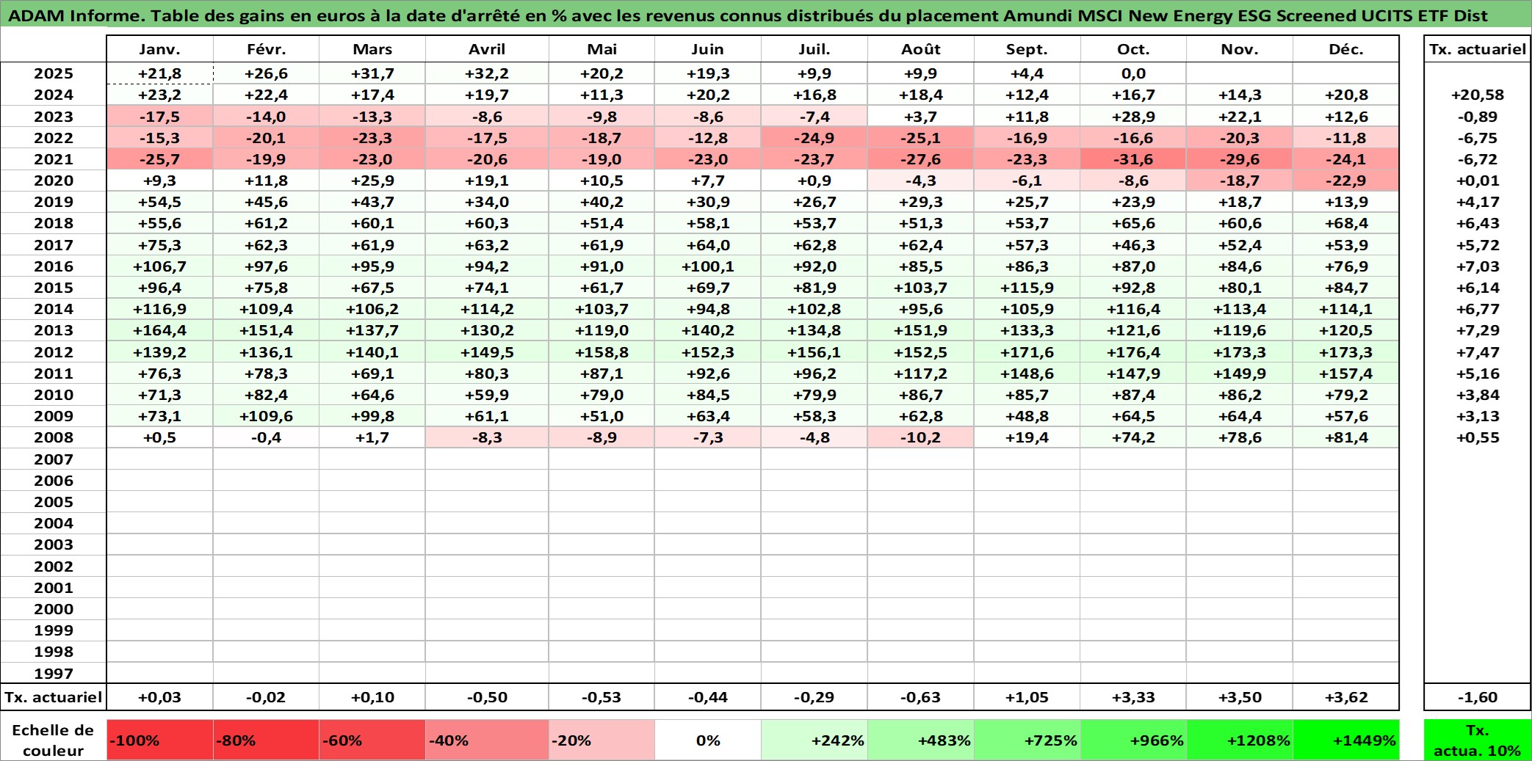The image size is (1532, 761).
Task: Select cell -10,2 for August 2008
Action: click(921, 437)
